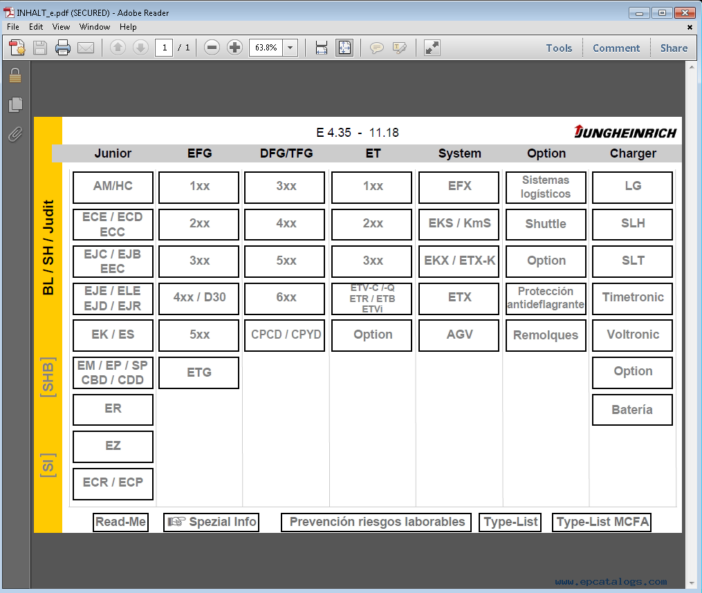Open the ECR / ECP box
Image resolution: width=702 pixels, height=593 pixels.
click(113, 484)
